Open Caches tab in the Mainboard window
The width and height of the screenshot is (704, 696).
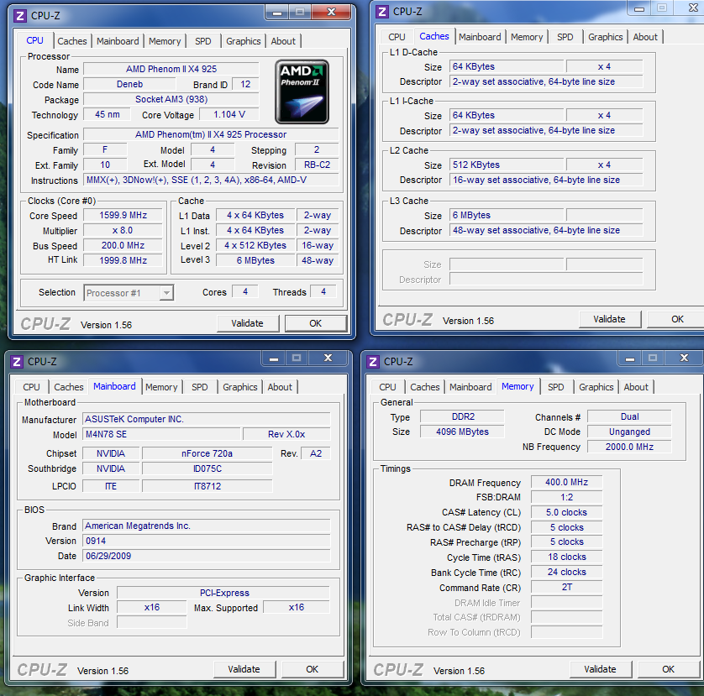[x=69, y=387]
